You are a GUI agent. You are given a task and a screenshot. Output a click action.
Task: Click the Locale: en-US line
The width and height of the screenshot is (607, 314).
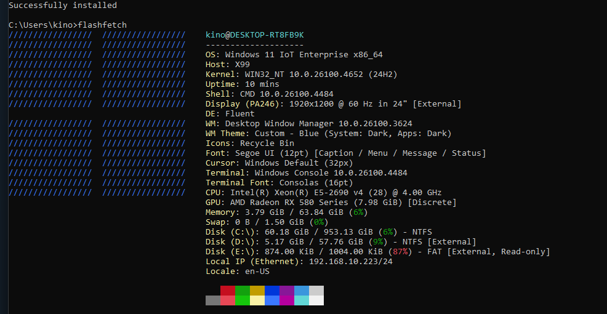coord(237,272)
